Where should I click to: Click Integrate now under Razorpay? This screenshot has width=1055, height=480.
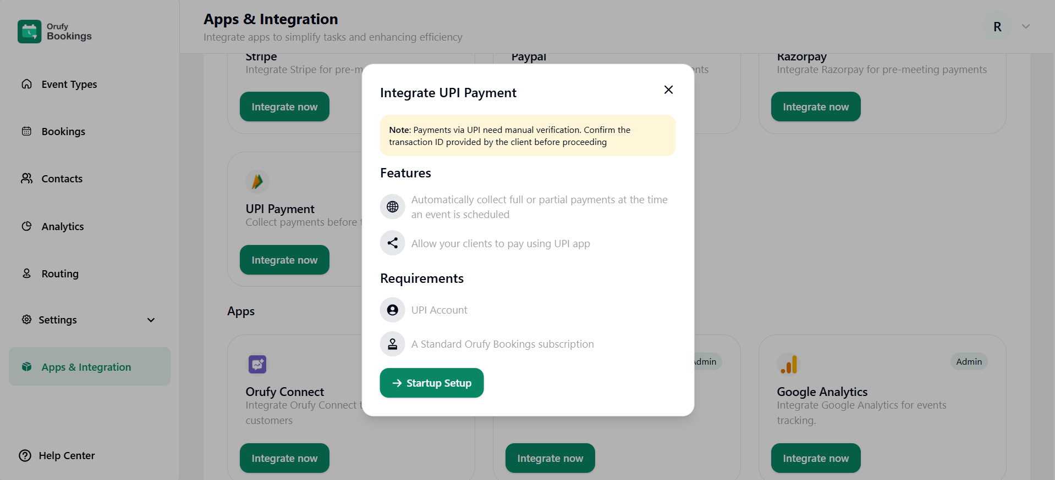[816, 107]
